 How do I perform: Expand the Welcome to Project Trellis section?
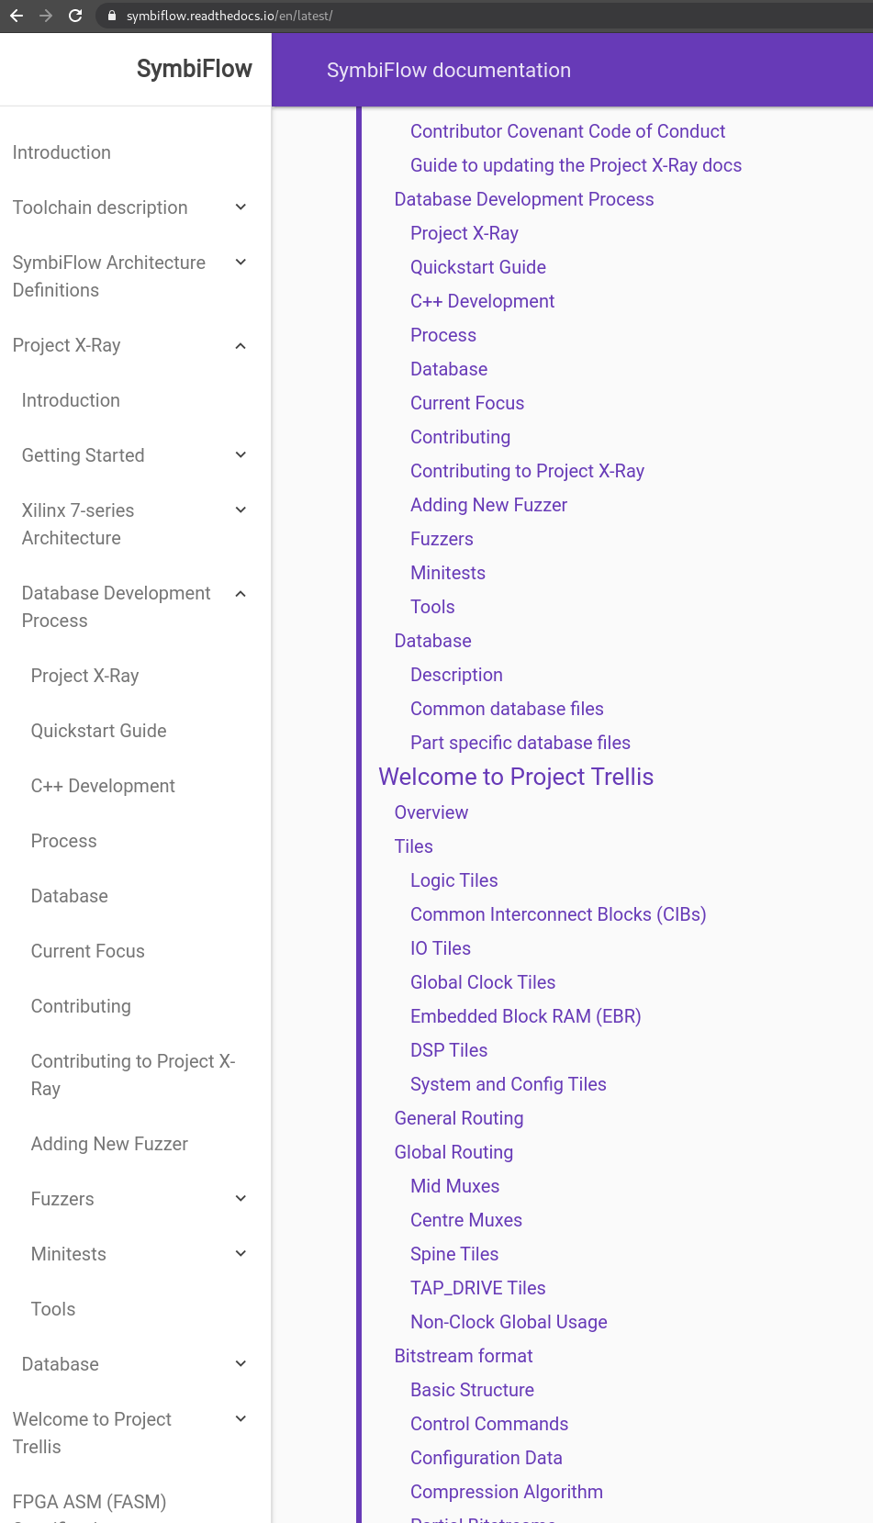coord(241,1418)
